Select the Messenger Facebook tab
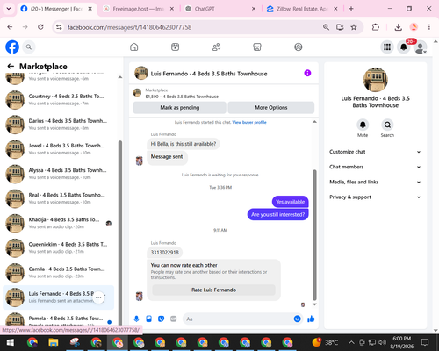 (56, 9)
